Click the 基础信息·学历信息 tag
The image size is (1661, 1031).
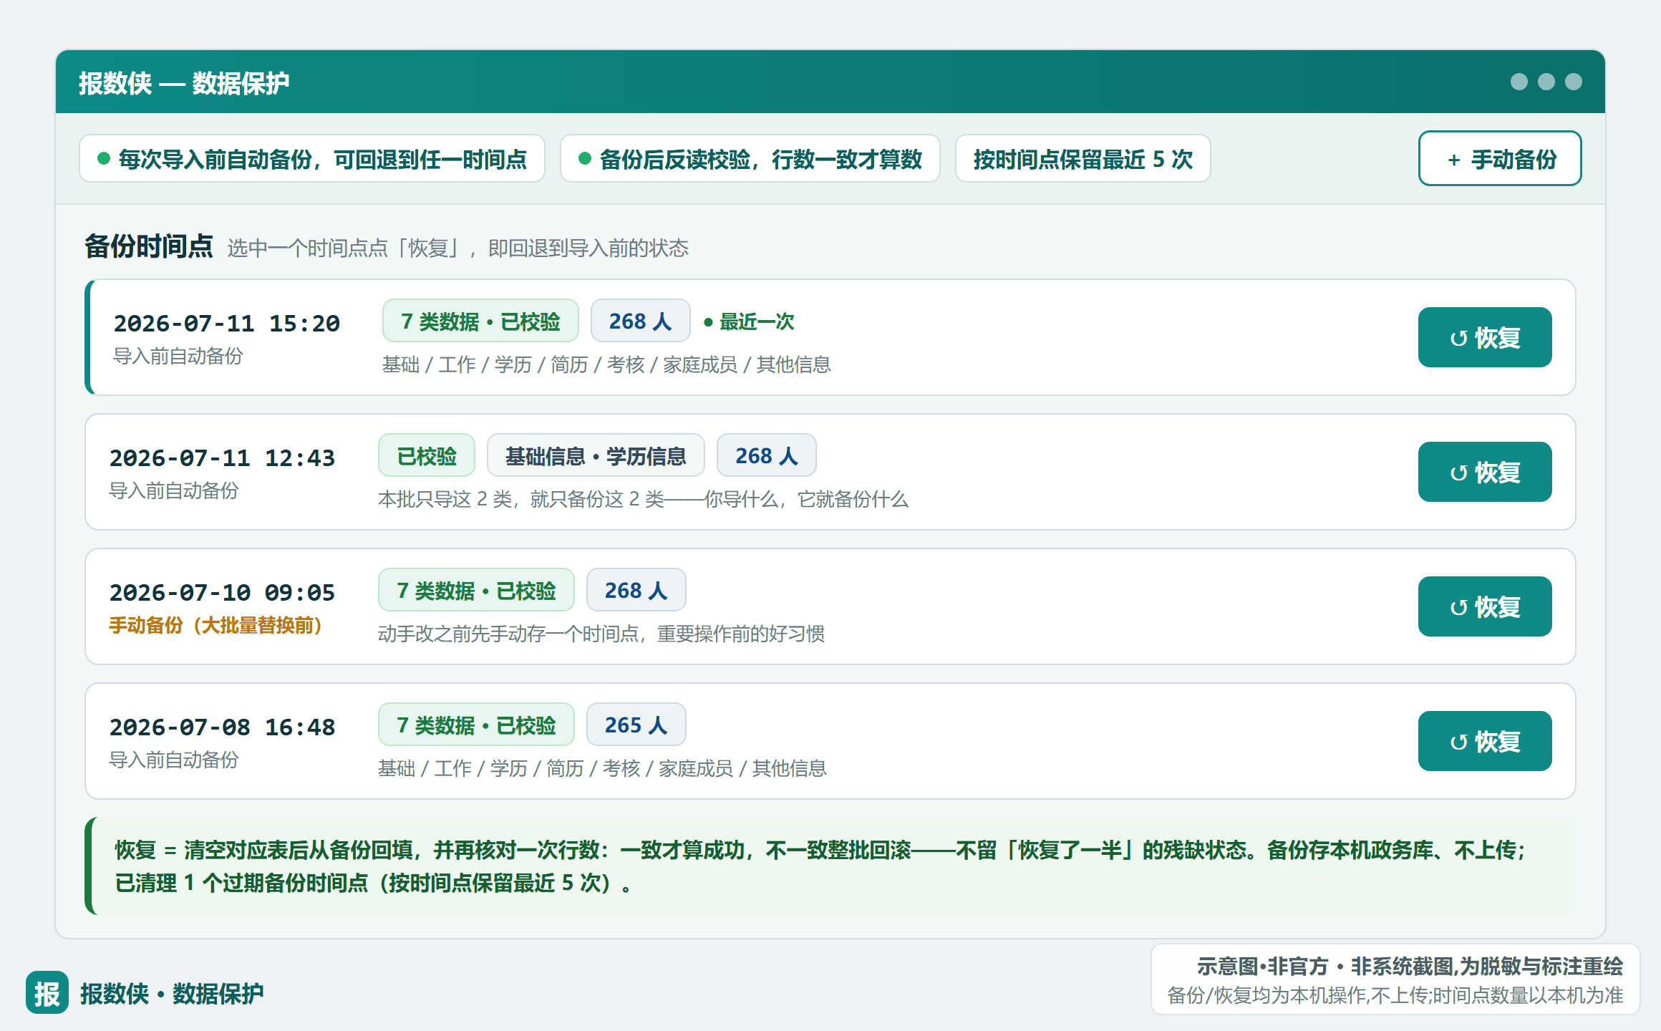point(596,455)
